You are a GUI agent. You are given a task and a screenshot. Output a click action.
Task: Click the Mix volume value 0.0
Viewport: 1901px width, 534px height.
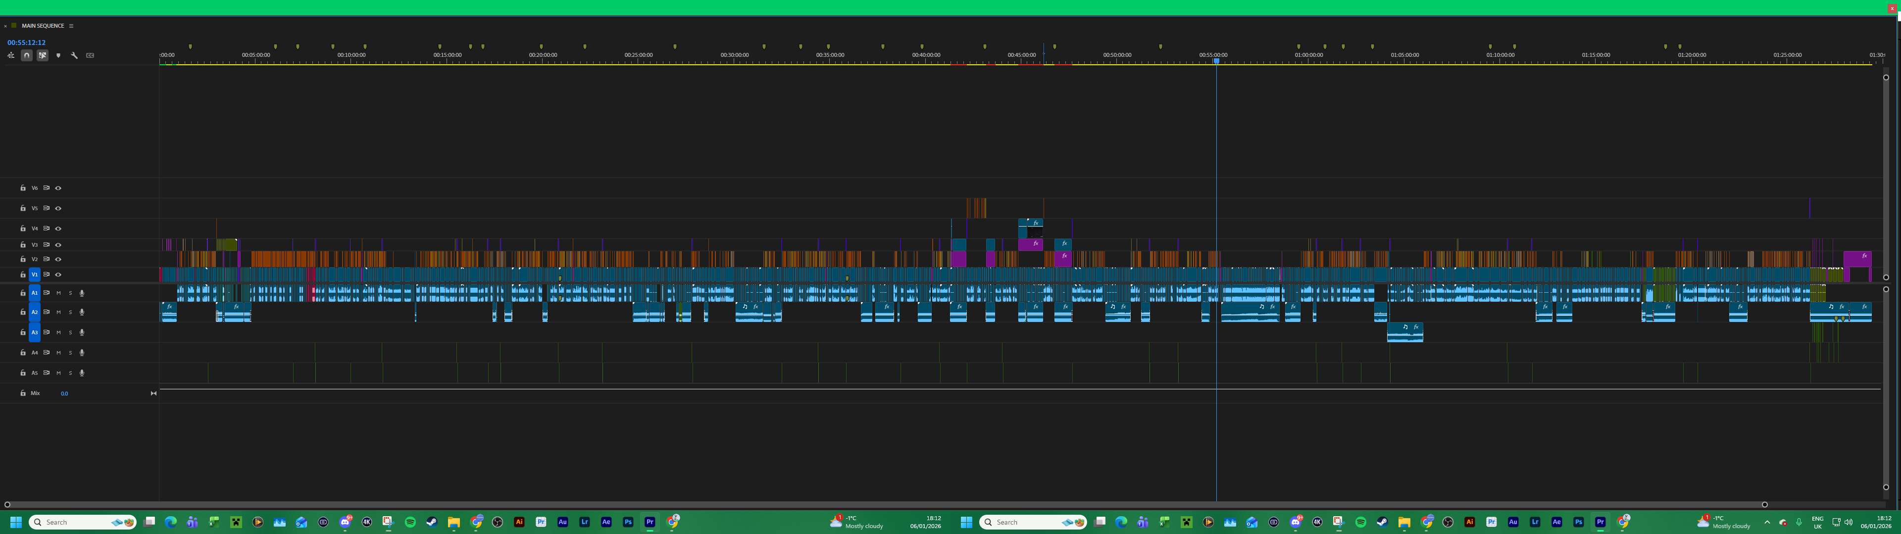click(x=64, y=394)
